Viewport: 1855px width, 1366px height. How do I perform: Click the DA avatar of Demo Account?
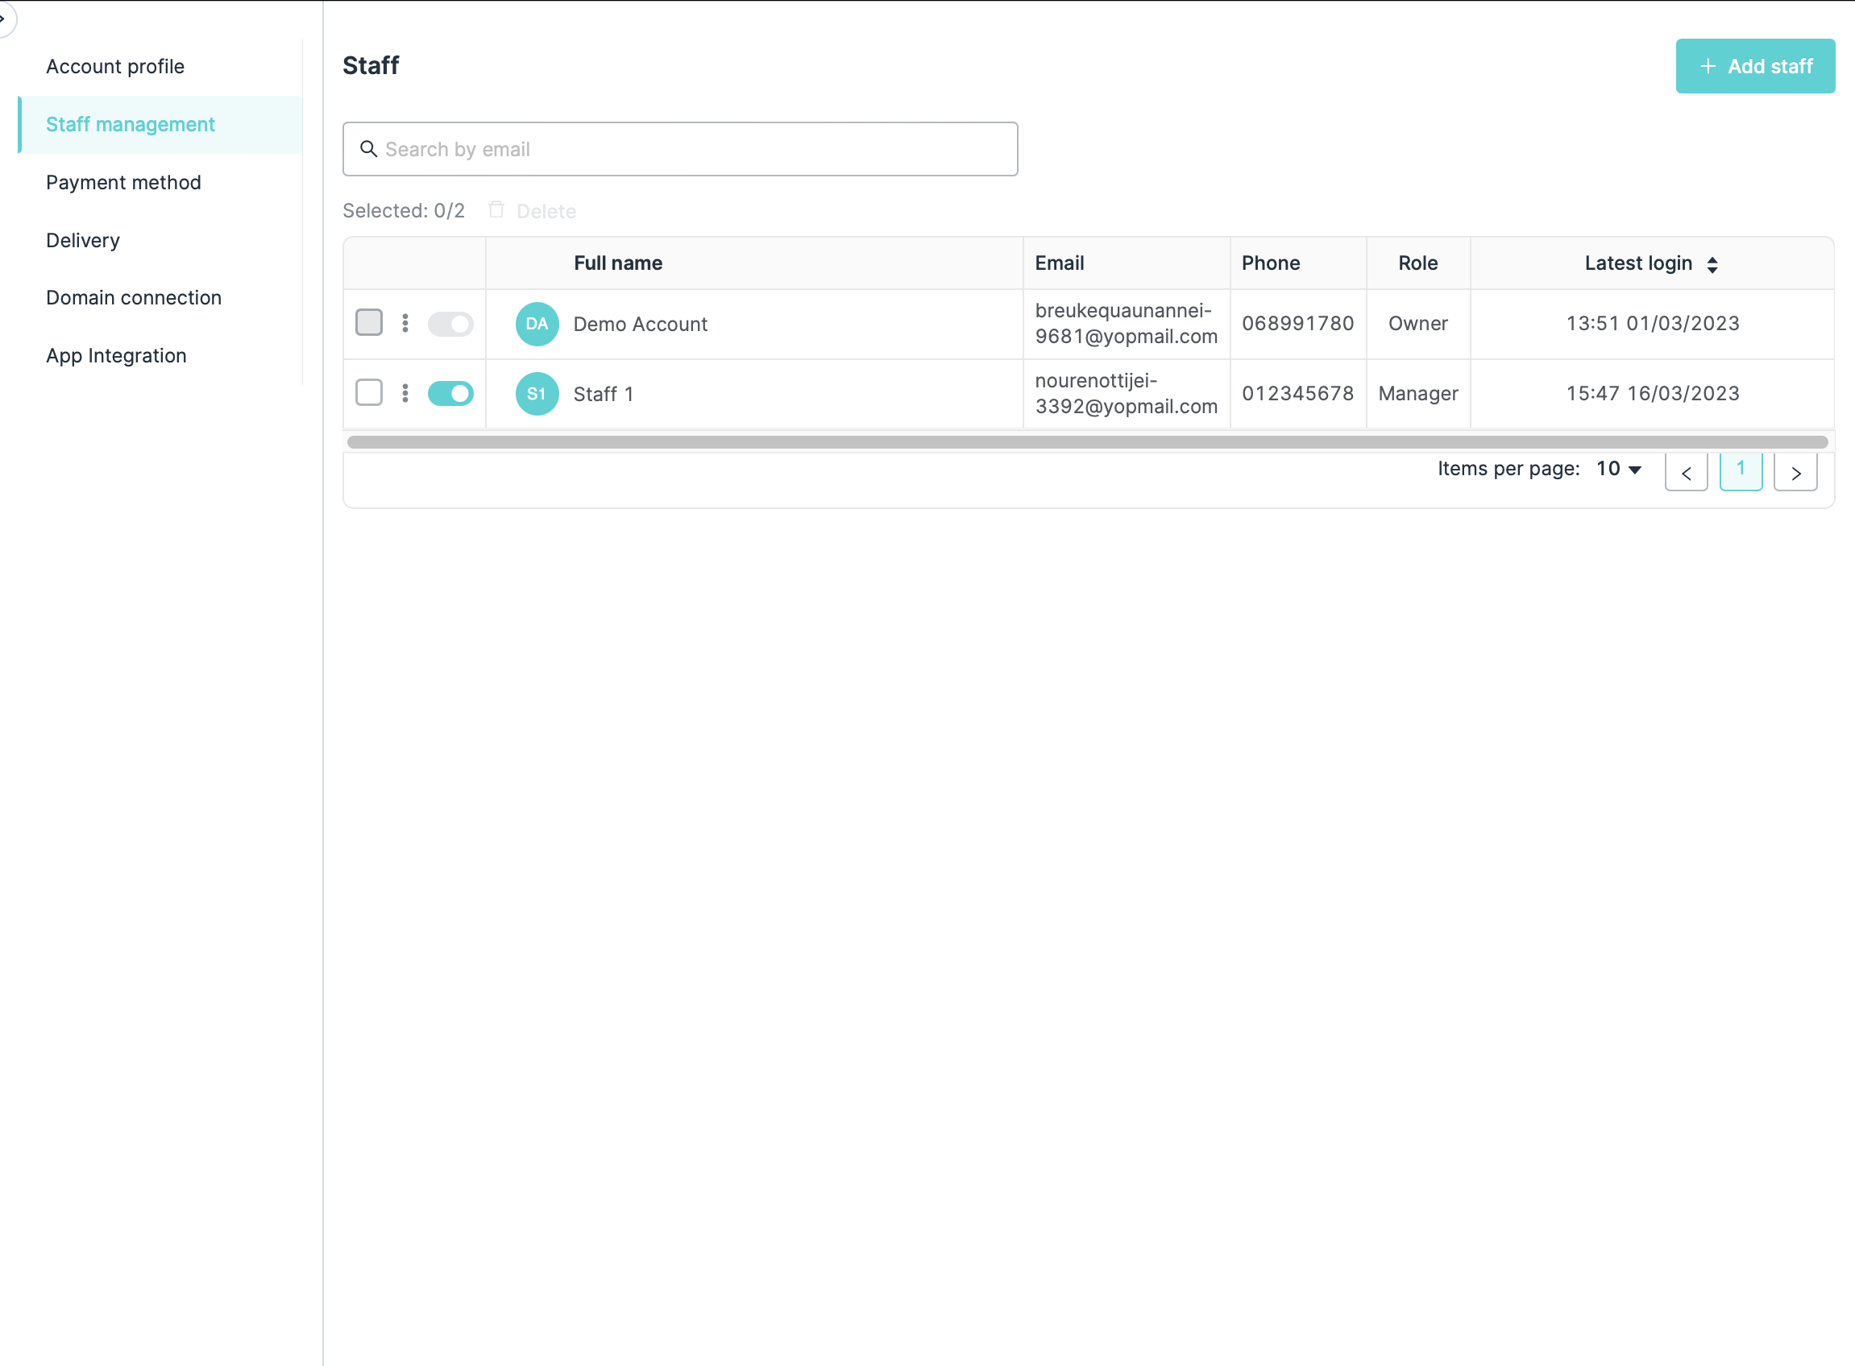(x=537, y=324)
